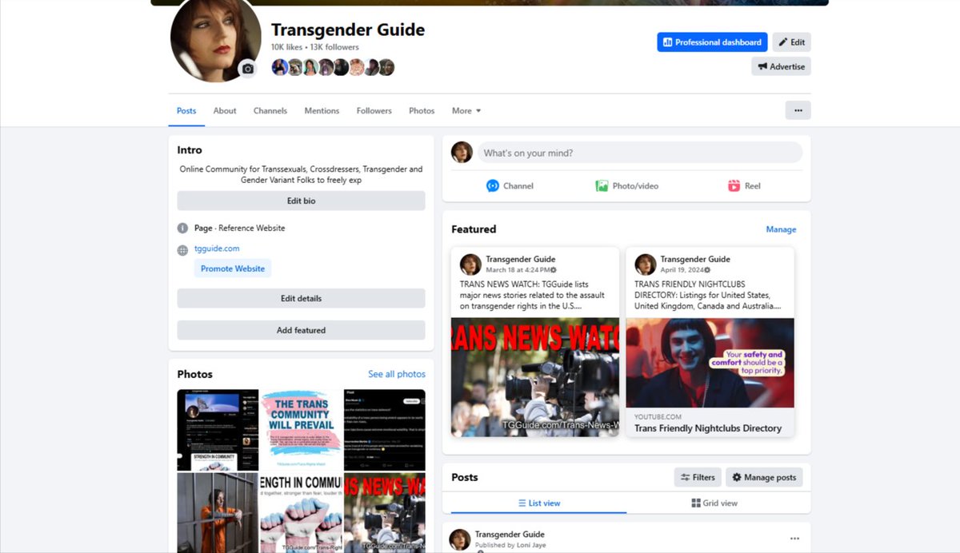Open the Trans News Watch featured image
The height and width of the screenshot is (553, 960).
[x=535, y=377]
